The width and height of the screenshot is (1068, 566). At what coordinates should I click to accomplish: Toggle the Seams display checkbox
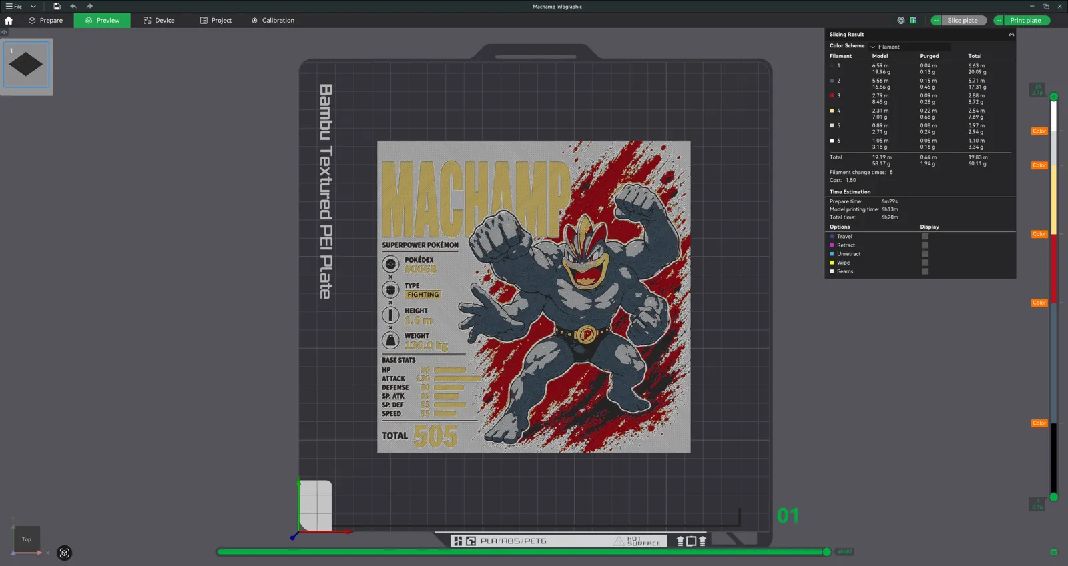pos(925,271)
